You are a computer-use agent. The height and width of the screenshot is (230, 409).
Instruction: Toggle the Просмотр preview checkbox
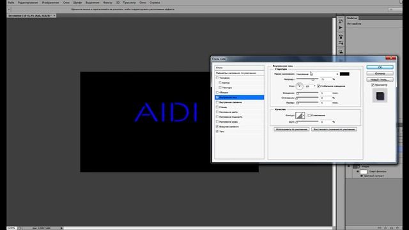click(373, 85)
